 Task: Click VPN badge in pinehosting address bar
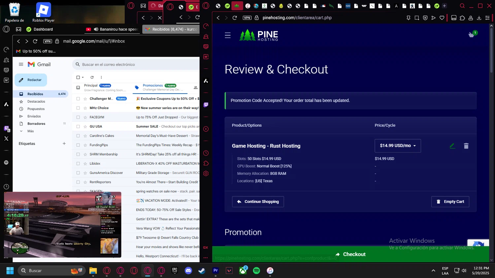click(247, 18)
